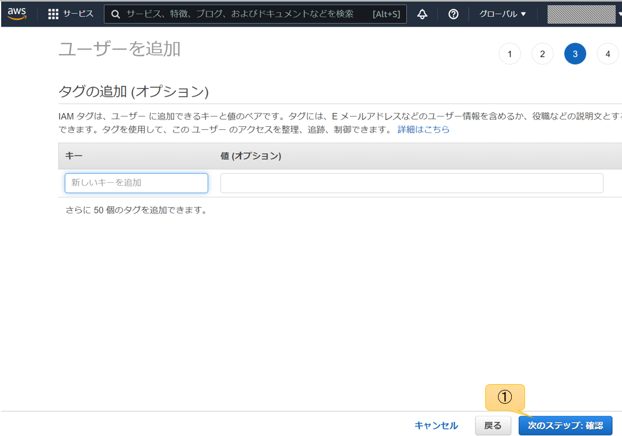Open the notifications bell
This screenshot has width=622, height=436.
[422, 14]
